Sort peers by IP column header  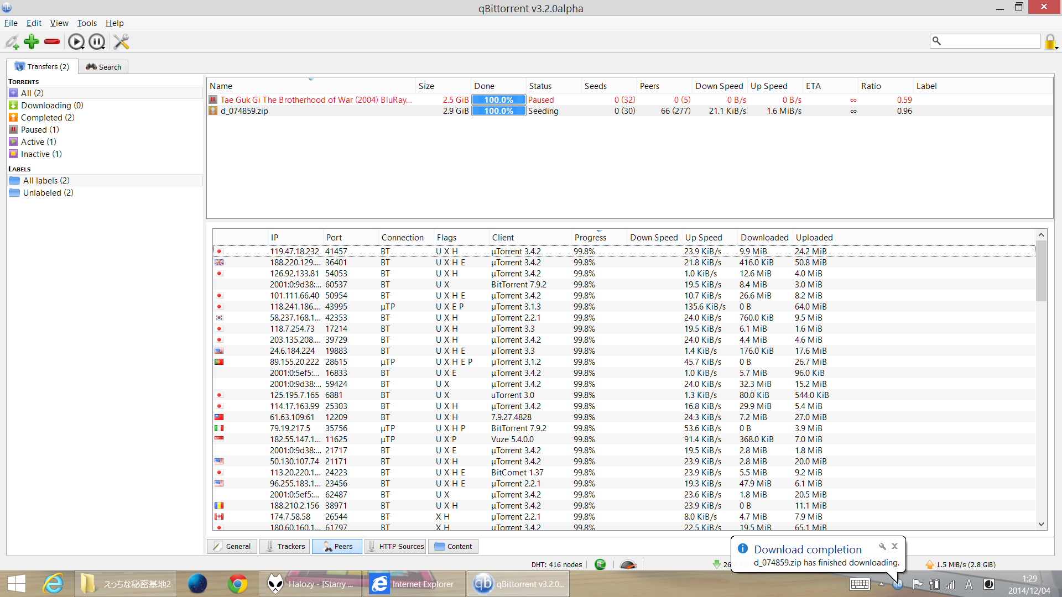(x=295, y=237)
